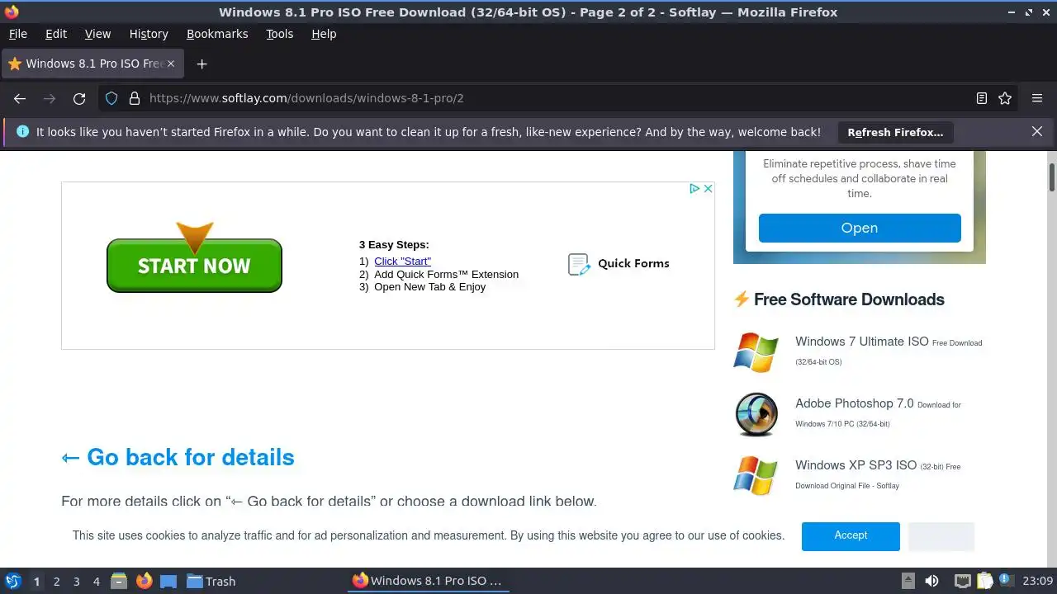Focus the Firefox window in taskbar
The height and width of the screenshot is (594, 1057).
[x=427, y=581]
